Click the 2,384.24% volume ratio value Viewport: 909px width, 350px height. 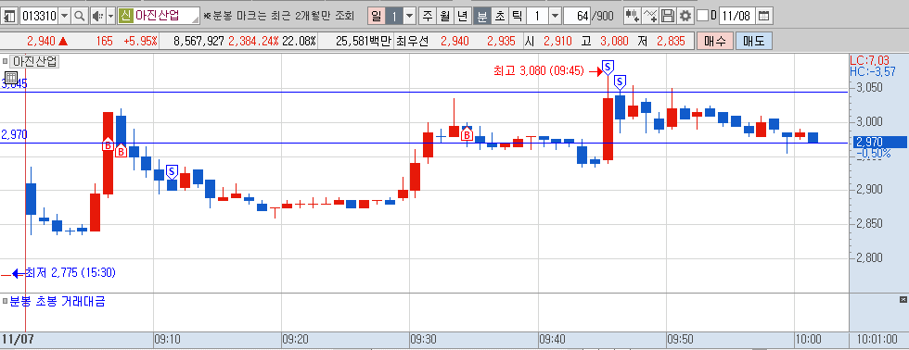click(x=253, y=41)
